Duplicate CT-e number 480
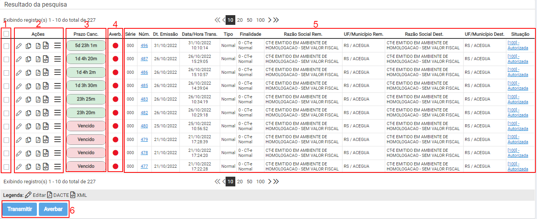Viewport: 537px width, 219px height. [x=28, y=127]
